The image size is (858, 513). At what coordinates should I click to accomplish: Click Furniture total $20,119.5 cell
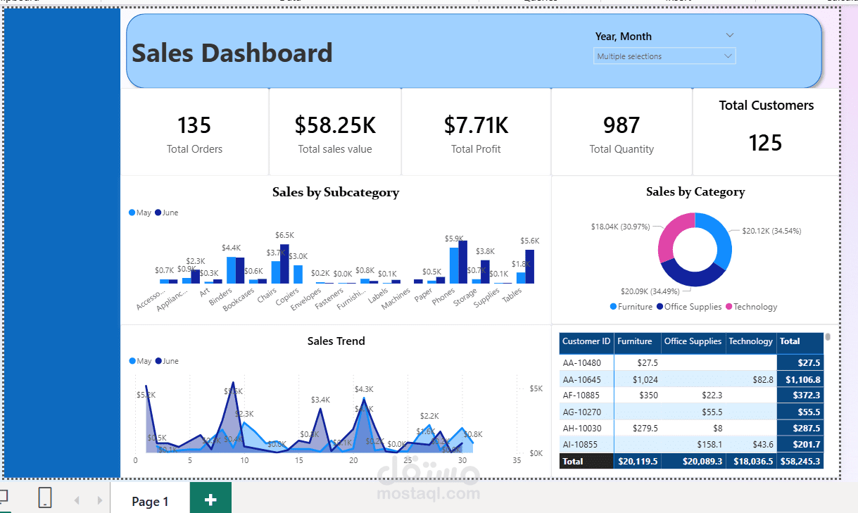(x=638, y=461)
